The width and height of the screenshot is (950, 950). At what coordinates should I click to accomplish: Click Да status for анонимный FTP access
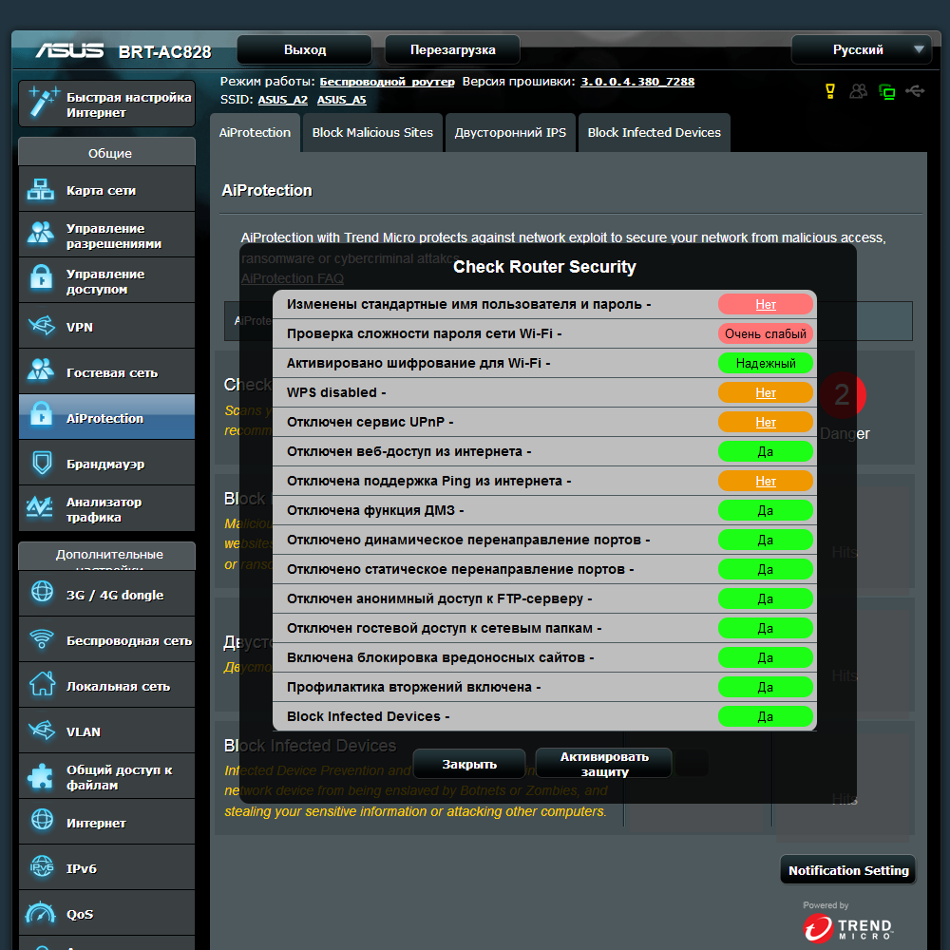coord(765,598)
